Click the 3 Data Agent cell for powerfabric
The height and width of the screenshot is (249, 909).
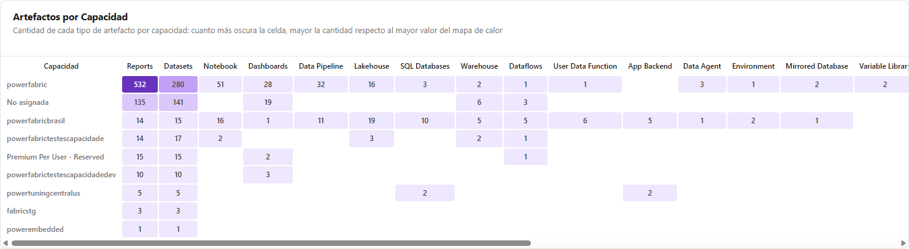[702, 85]
